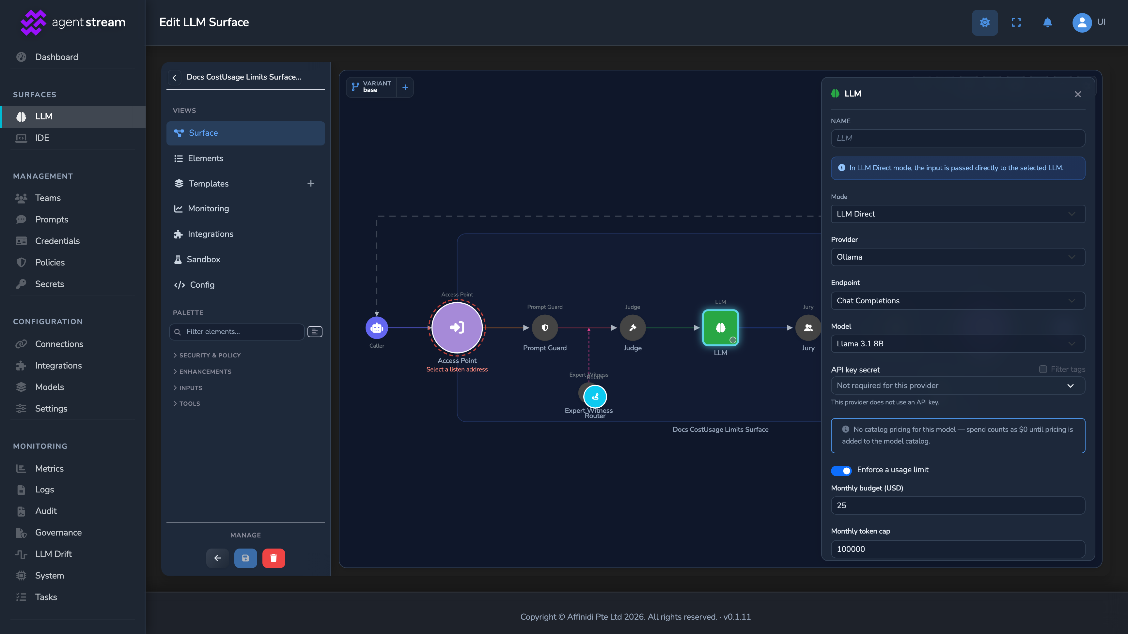Go to Dashboard in the sidebar
1128x634 pixels.
pyautogui.click(x=73, y=57)
